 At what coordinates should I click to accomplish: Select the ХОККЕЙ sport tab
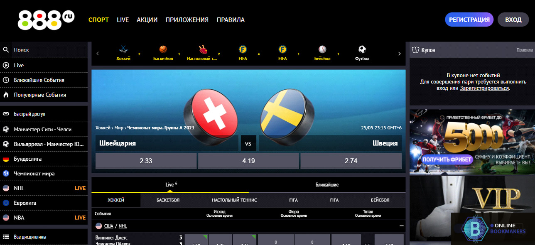click(x=116, y=200)
